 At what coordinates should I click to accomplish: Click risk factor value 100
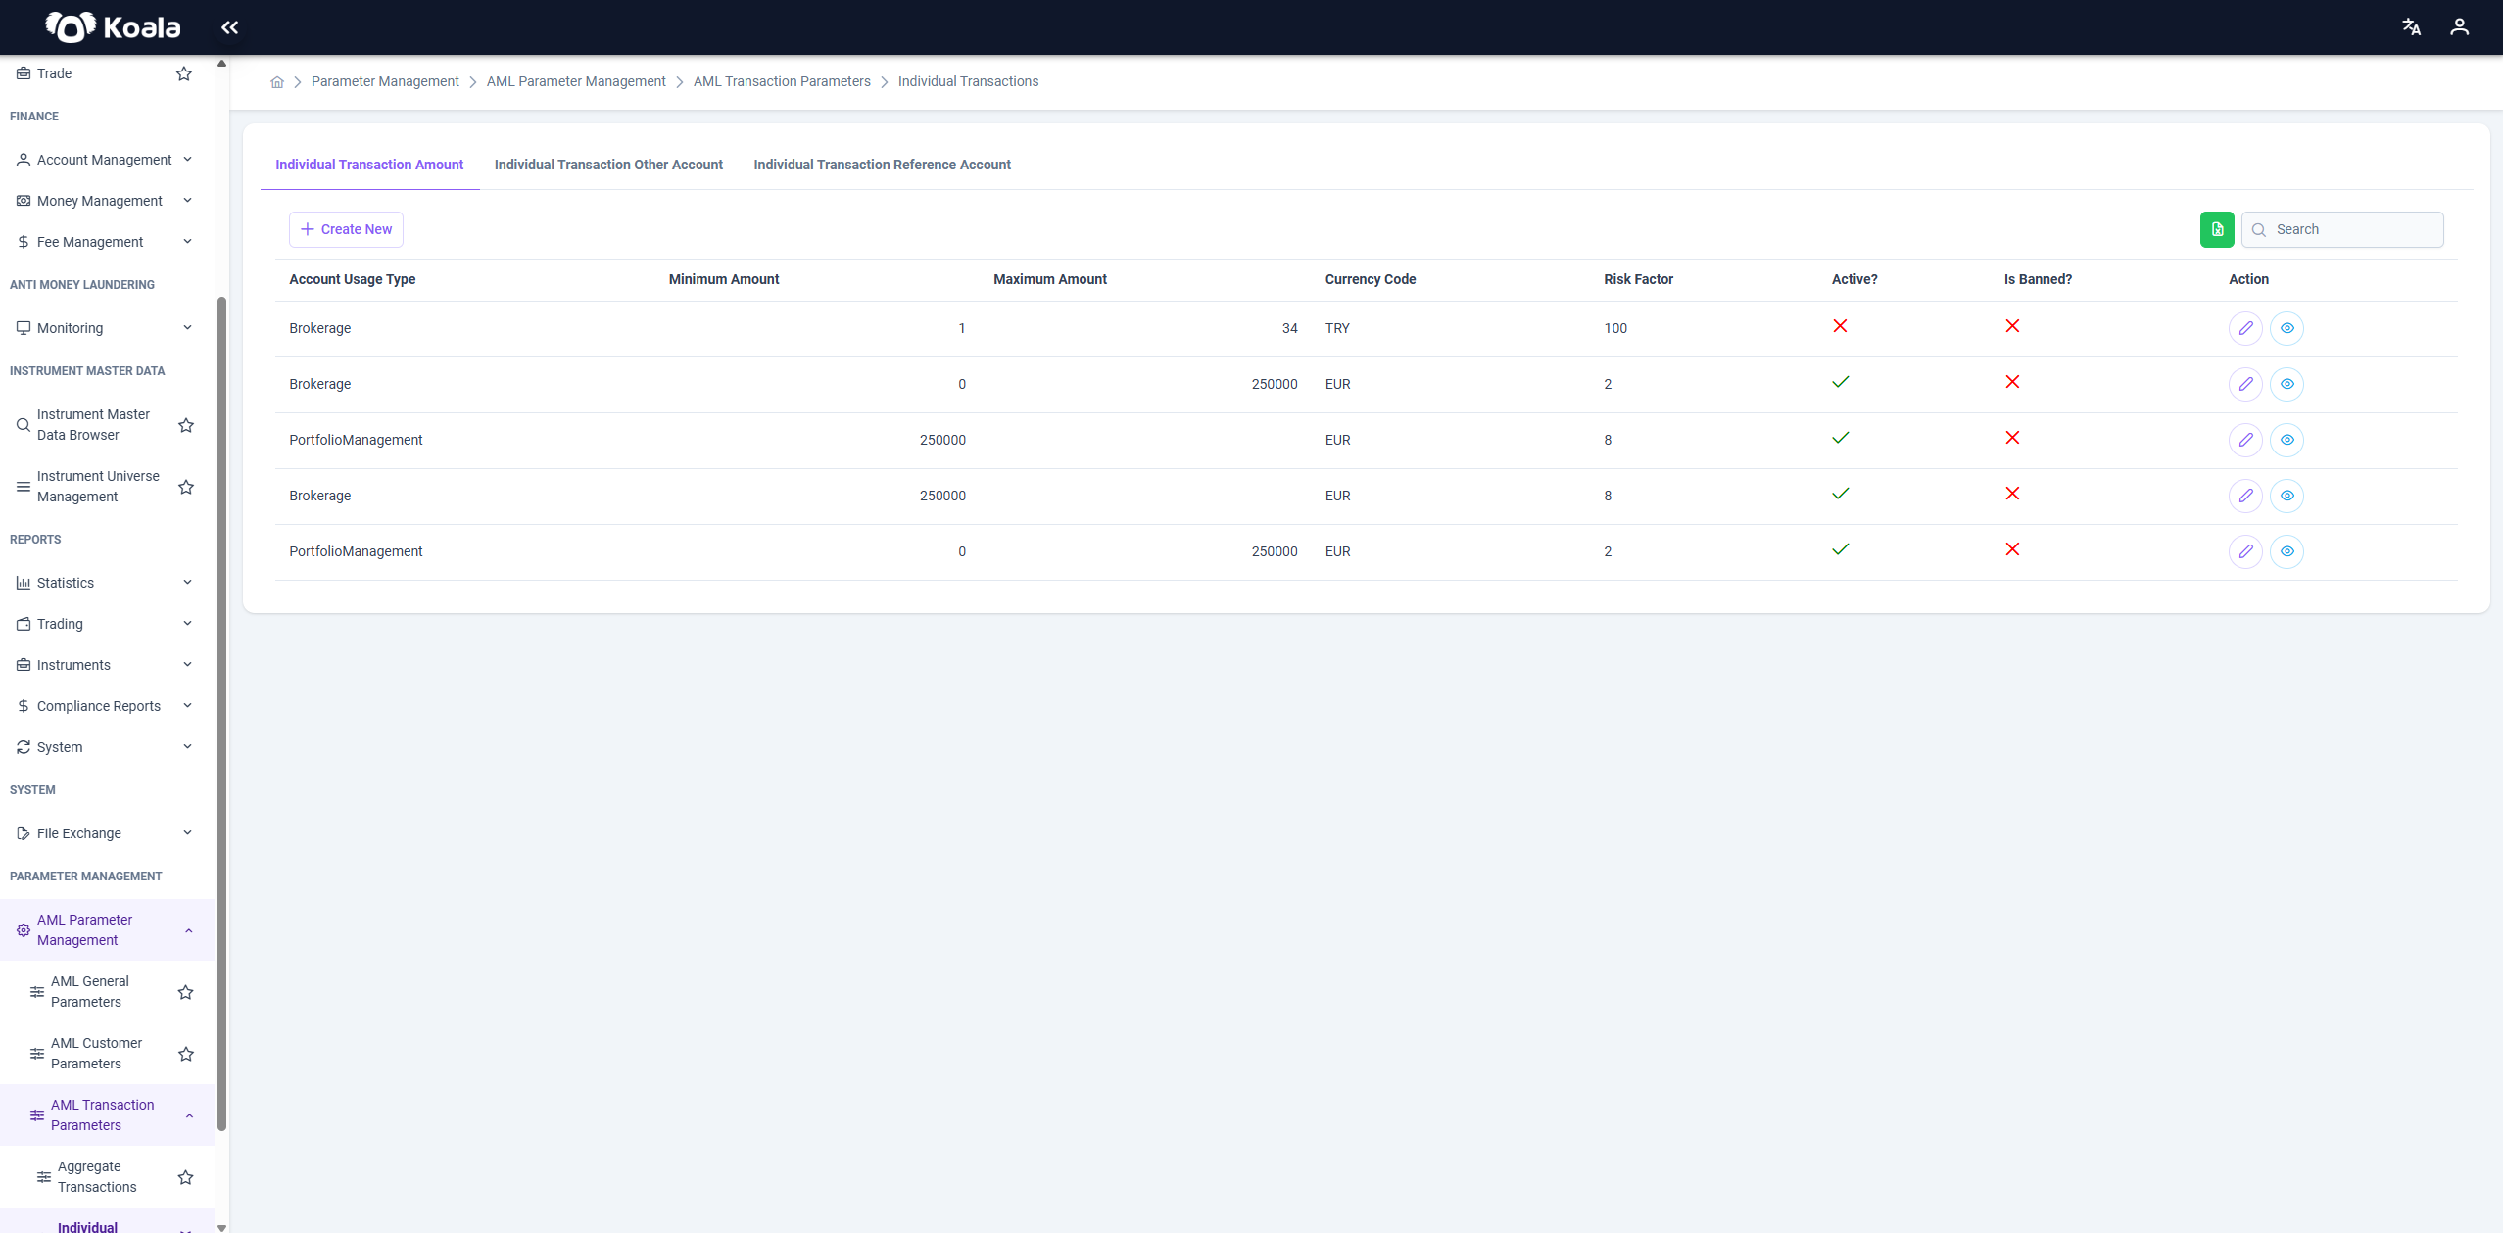pos(1614,329)
